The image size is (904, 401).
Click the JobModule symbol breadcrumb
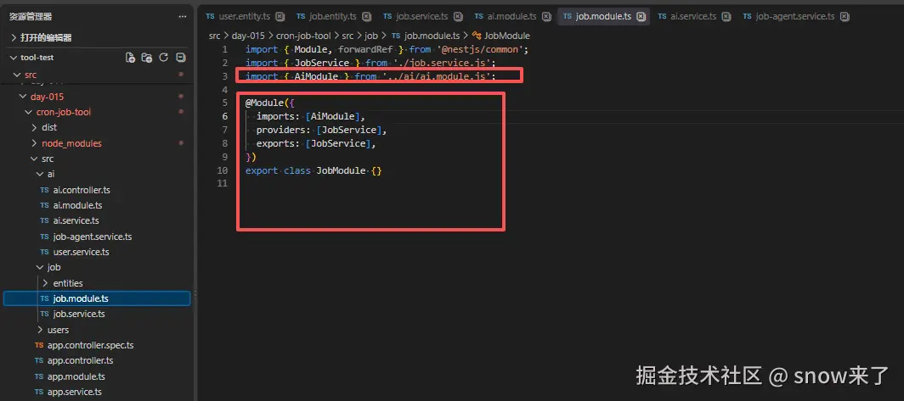[x=506, y=36]
